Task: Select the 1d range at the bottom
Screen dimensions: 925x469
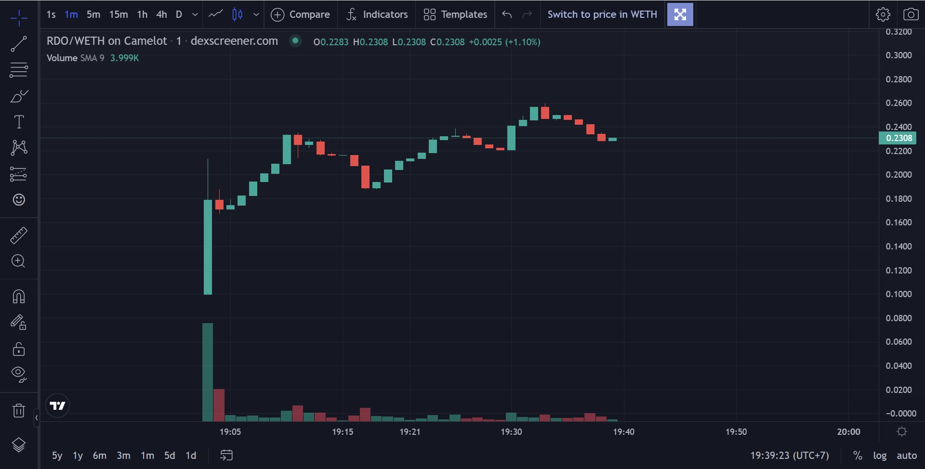Action: [190, 455]
